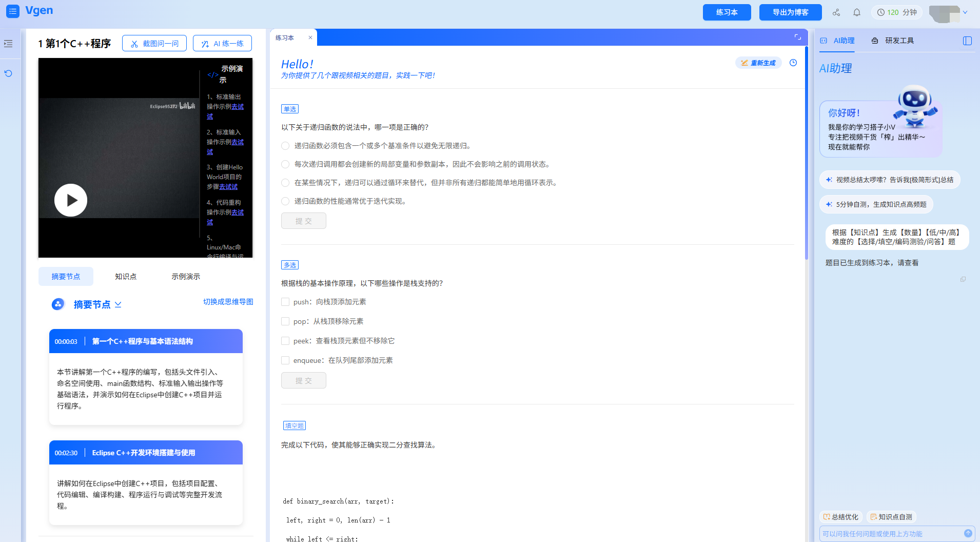Image resolution: width=980 pixels, height=542 pixels.
Task: Select option 递归函数的性能通常优于迭代实现
Action: [285, 201]
